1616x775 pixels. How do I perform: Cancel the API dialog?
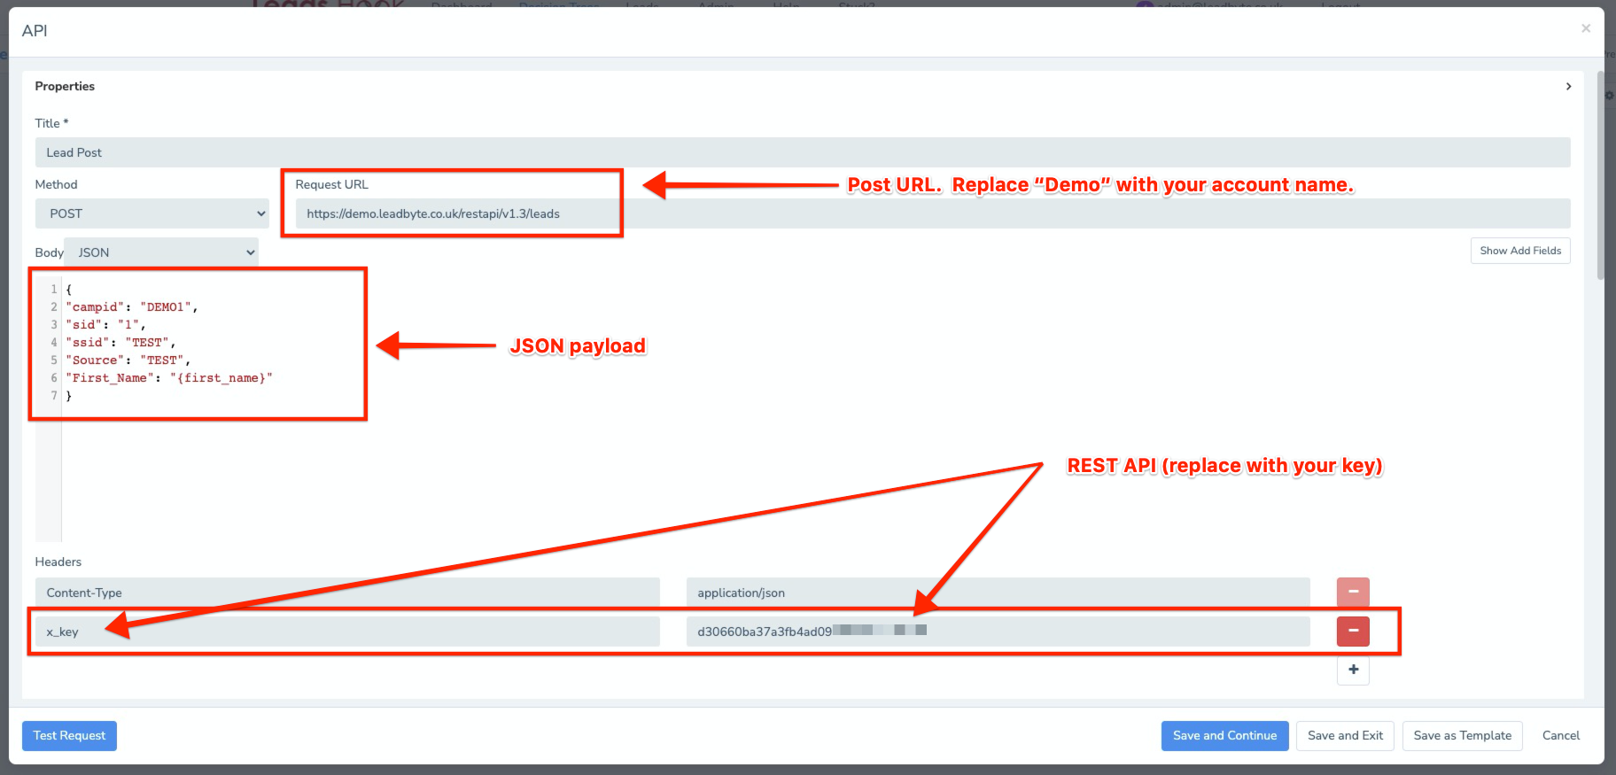(x=1560, y=736)
